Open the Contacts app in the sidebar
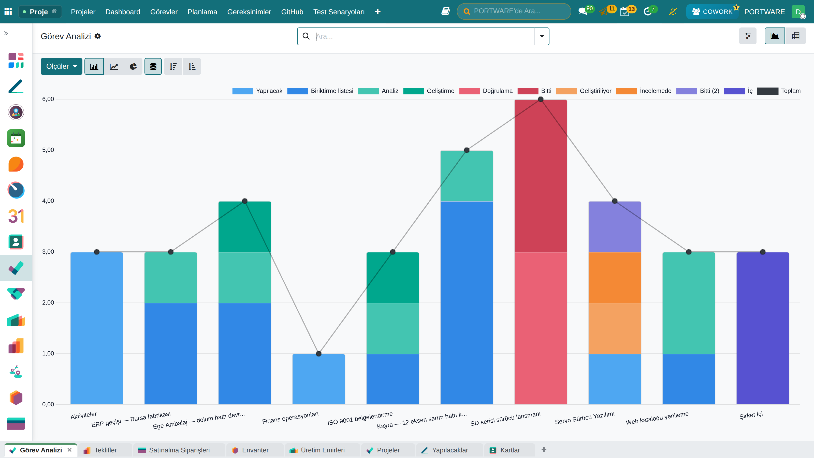 16,242
